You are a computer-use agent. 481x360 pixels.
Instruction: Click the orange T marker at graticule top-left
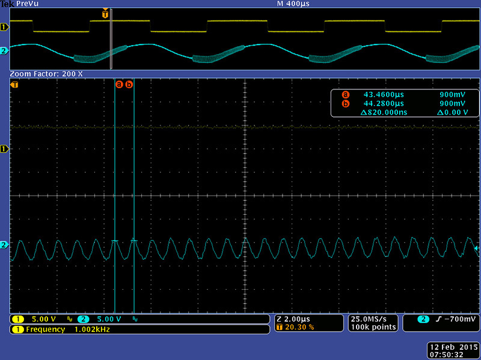pos(14,85)
